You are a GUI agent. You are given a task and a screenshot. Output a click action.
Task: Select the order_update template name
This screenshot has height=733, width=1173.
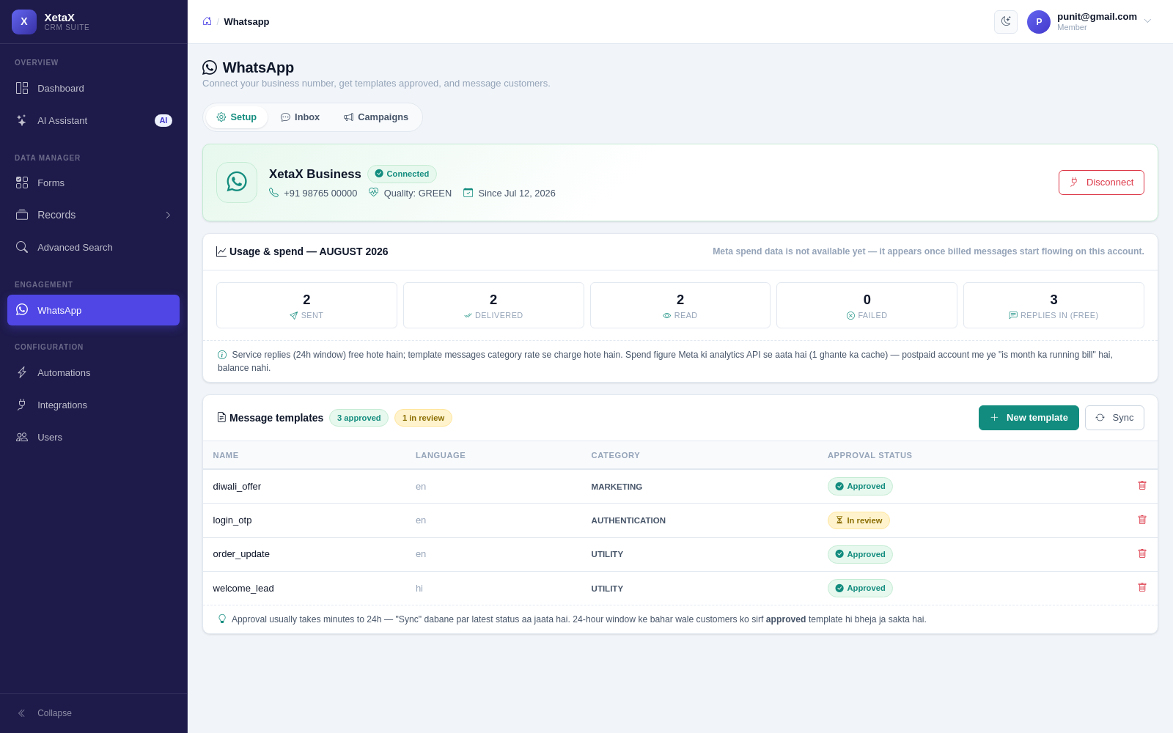(x=241, y=554)
